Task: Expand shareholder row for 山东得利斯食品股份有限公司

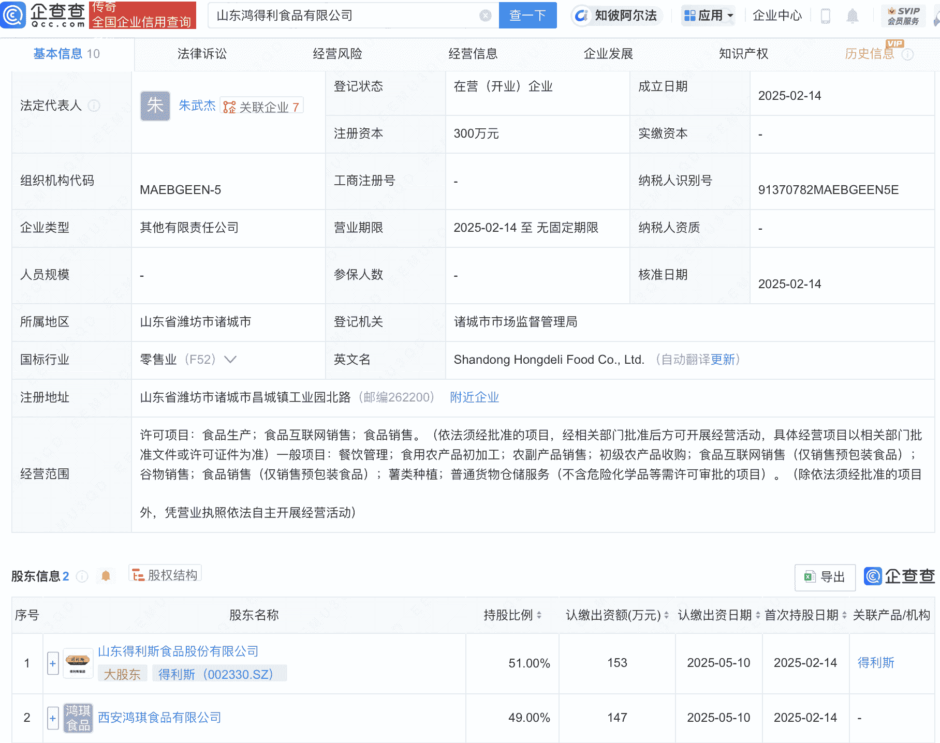Action: point(52,663)
